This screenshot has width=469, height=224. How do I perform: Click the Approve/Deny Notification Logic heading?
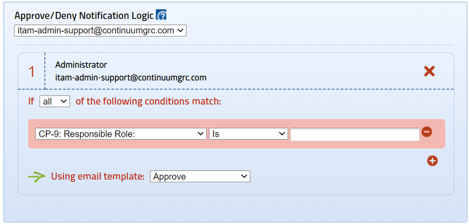pyautogui.click(x=84, y=16)
